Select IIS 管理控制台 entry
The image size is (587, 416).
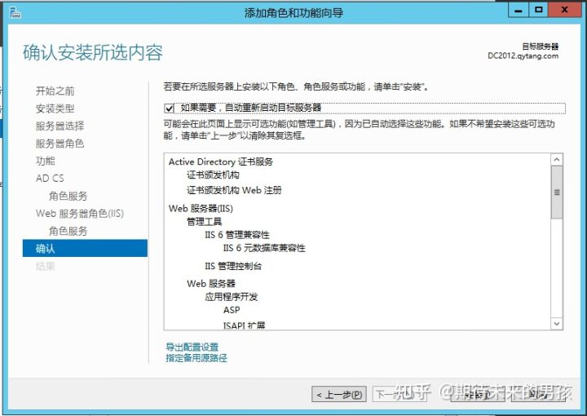pyautogui.click(x=233, y=266)
